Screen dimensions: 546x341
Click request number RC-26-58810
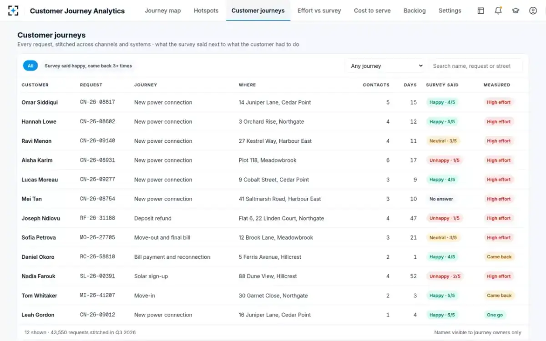[x=97, y=257]
